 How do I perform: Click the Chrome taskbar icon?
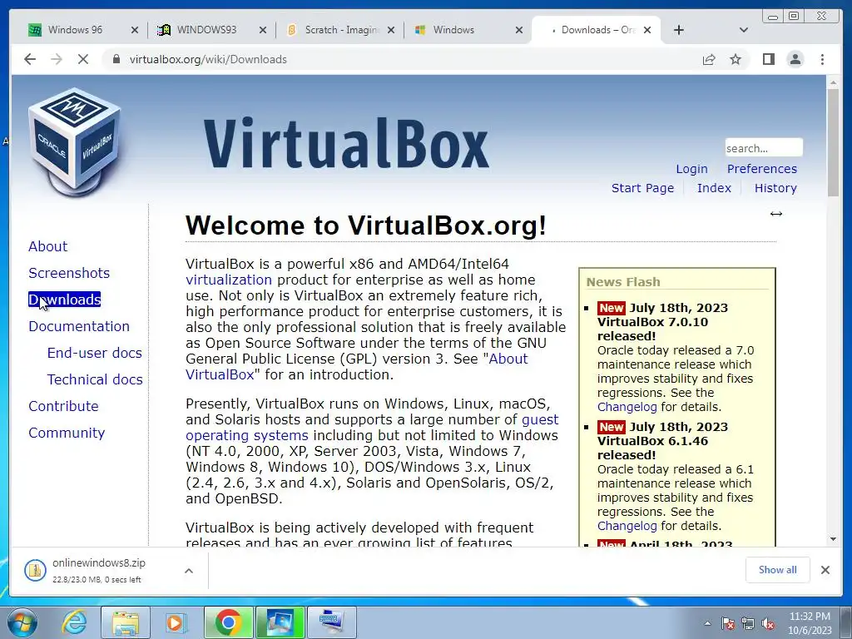pos(228,622)
